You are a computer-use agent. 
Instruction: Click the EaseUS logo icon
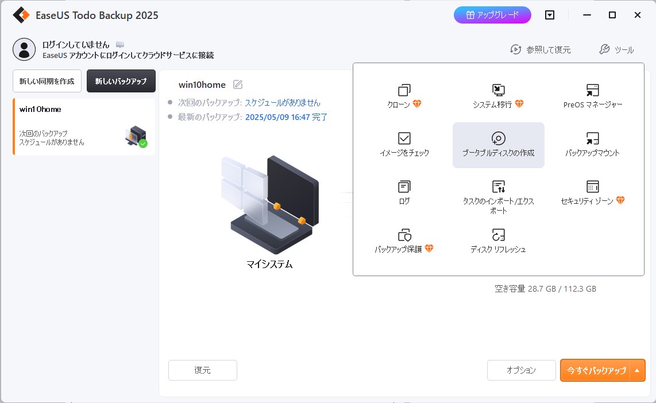21,15
